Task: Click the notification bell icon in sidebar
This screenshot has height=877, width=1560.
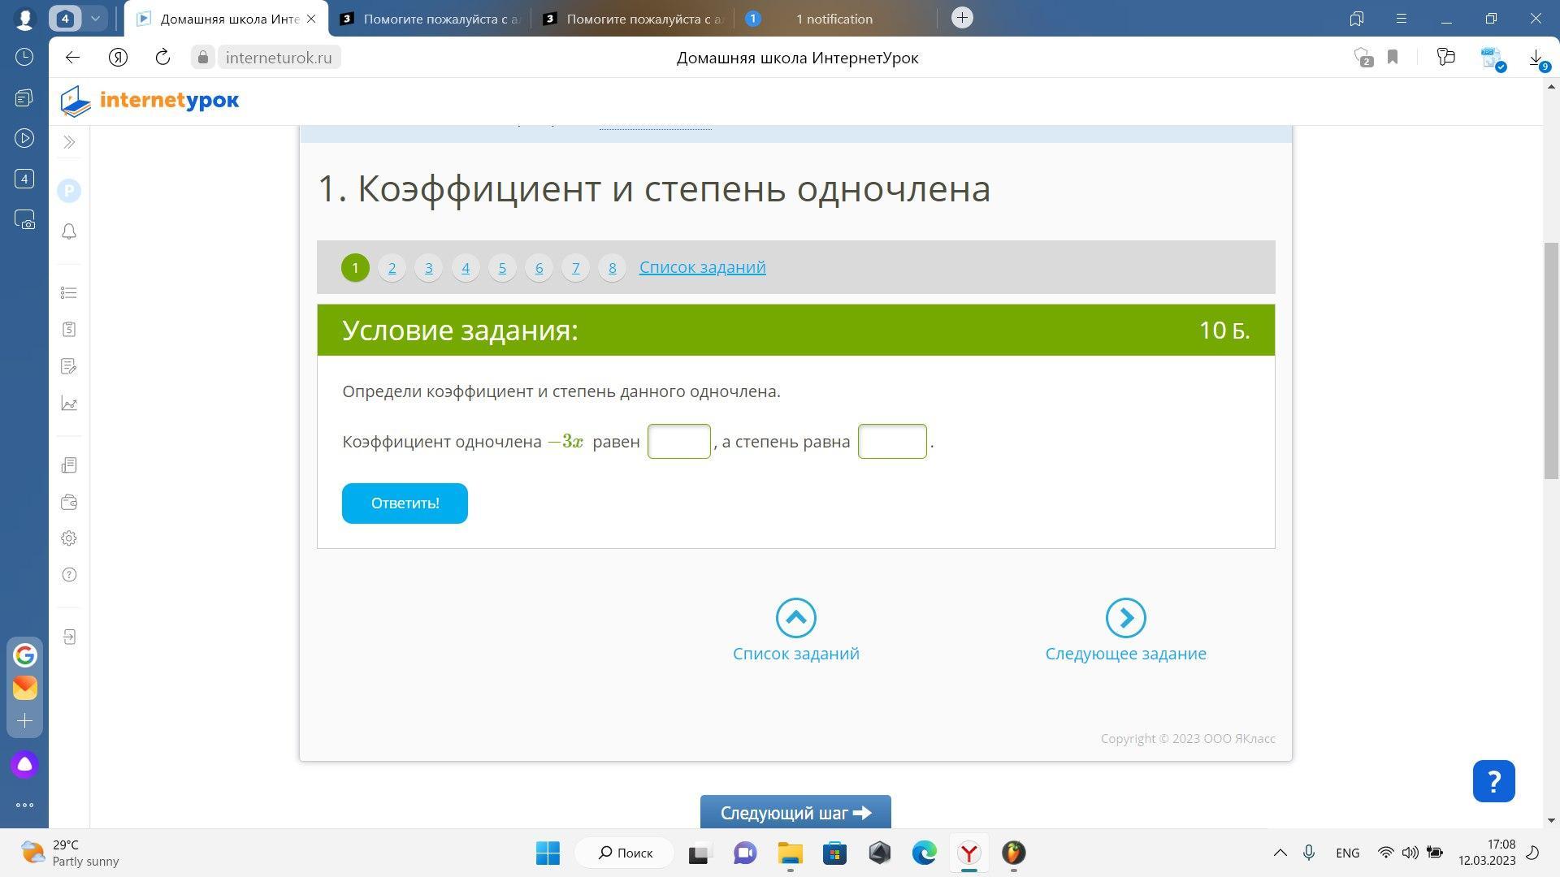Action: 69,232
